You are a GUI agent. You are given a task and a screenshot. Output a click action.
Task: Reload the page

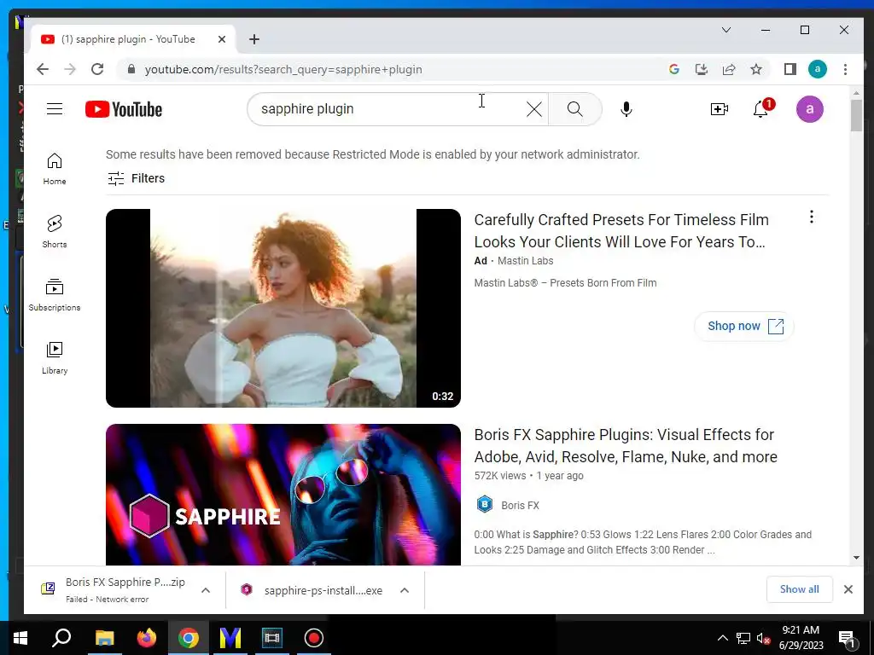click(97, 69)
